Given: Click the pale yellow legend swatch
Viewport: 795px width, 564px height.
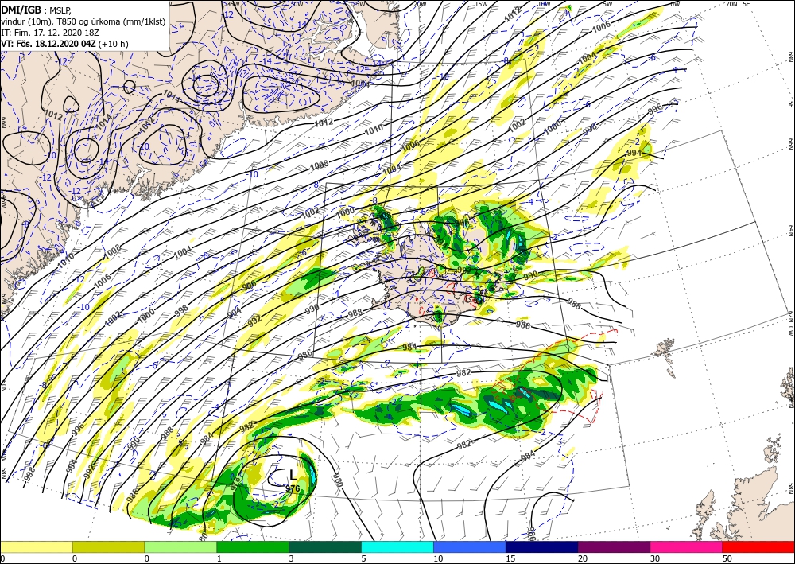Looking at the screenshot, I should click(x=36, y=547).
